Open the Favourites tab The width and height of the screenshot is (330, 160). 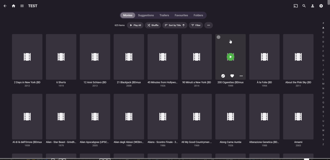(181, 15)
